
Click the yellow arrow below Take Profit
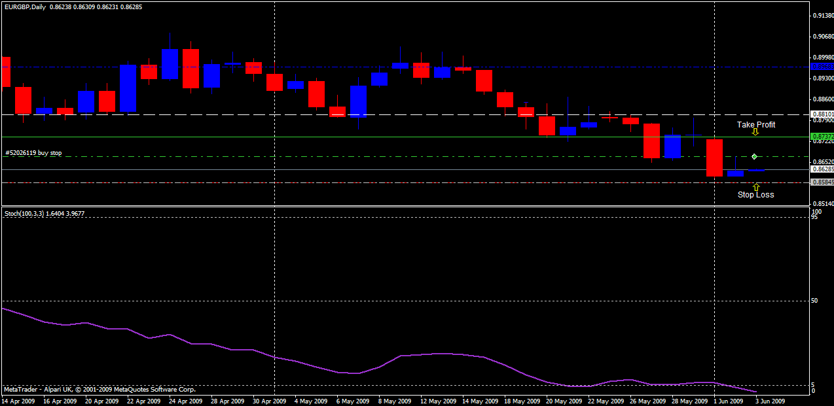[x=755, y=131]
